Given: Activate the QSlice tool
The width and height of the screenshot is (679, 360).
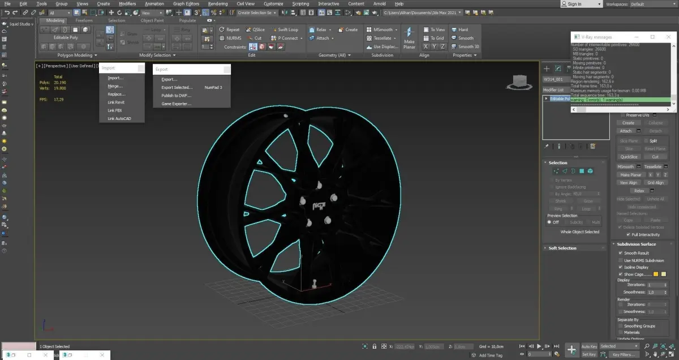Looking at the screenshot, I should click(x=255, y=29).
